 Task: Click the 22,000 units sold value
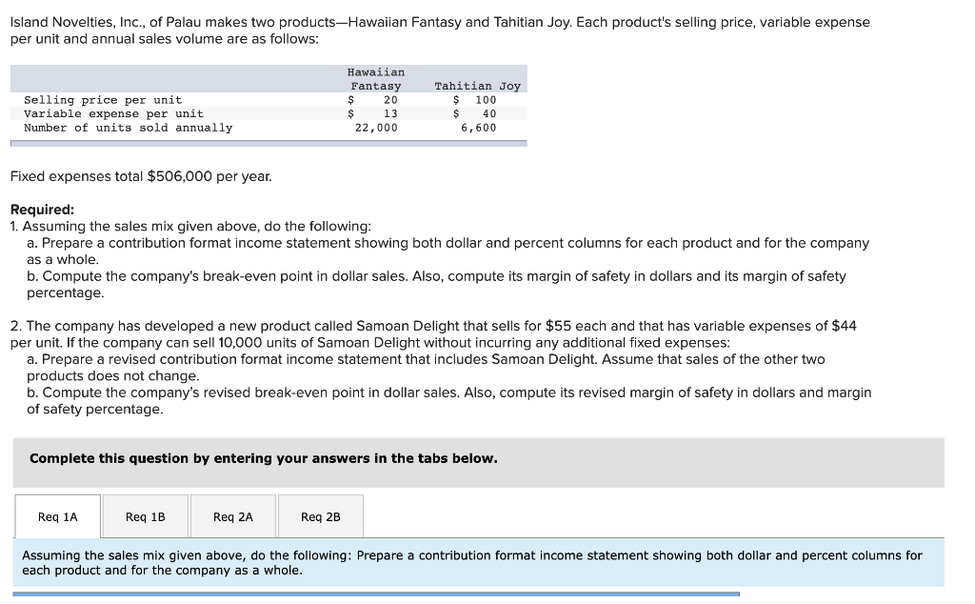click(x=376, y=128)
